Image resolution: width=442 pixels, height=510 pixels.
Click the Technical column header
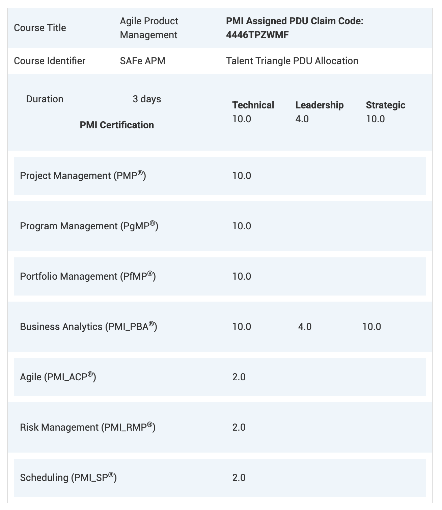[253, 105]
